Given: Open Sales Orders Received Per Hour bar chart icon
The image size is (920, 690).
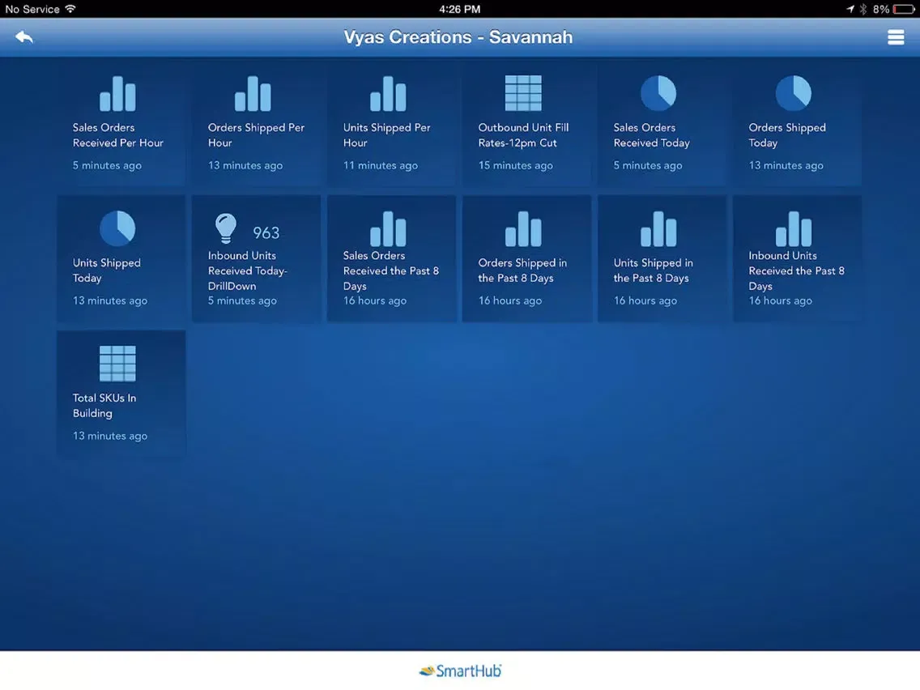Looking at the screenshot, I should point(117,93).
